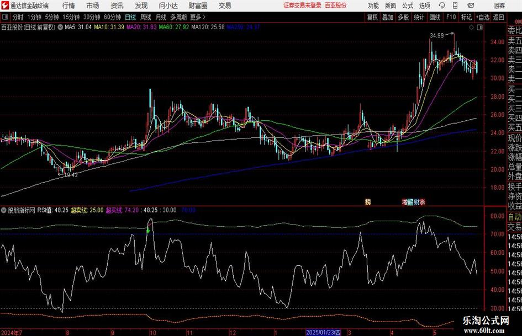Toggle the right side panel icon
This screenshot has width=522, height=336.
pyautogui.click(x=479, y=28)
